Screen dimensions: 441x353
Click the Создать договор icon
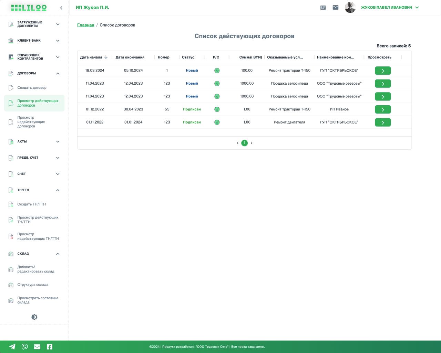[x=11, y=88]
